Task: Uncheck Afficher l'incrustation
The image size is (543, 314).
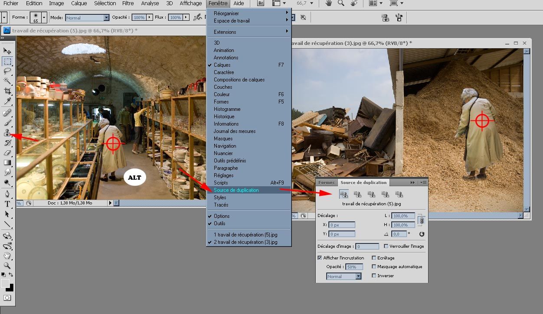Action: coord(320,258)
